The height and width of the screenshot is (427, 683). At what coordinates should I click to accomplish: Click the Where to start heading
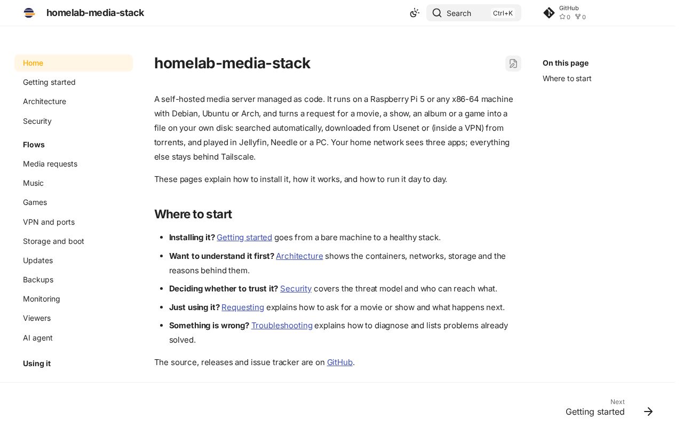click(x=193, y=214)
